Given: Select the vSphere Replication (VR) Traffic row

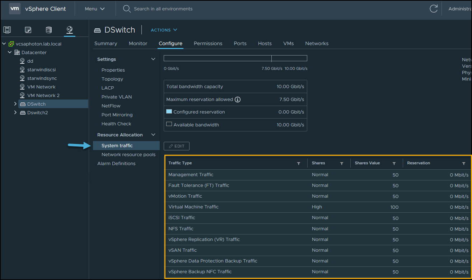Looking at the screenshot, I should [318, 240].
